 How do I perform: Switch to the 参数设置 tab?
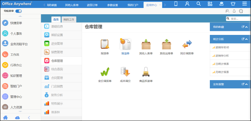tap(112, 5)
